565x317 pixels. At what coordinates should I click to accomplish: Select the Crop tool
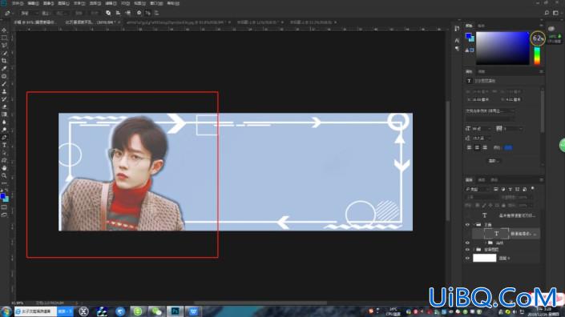pyautogui.click(x=4, y=61)
